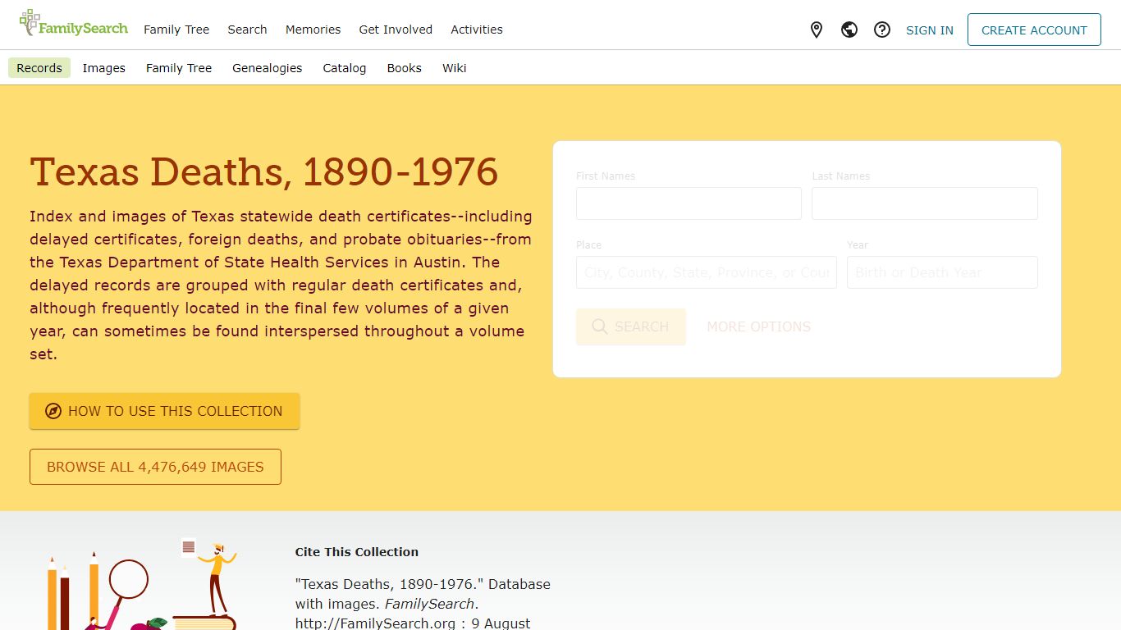Open the Memories top menu

click(313, 30)
